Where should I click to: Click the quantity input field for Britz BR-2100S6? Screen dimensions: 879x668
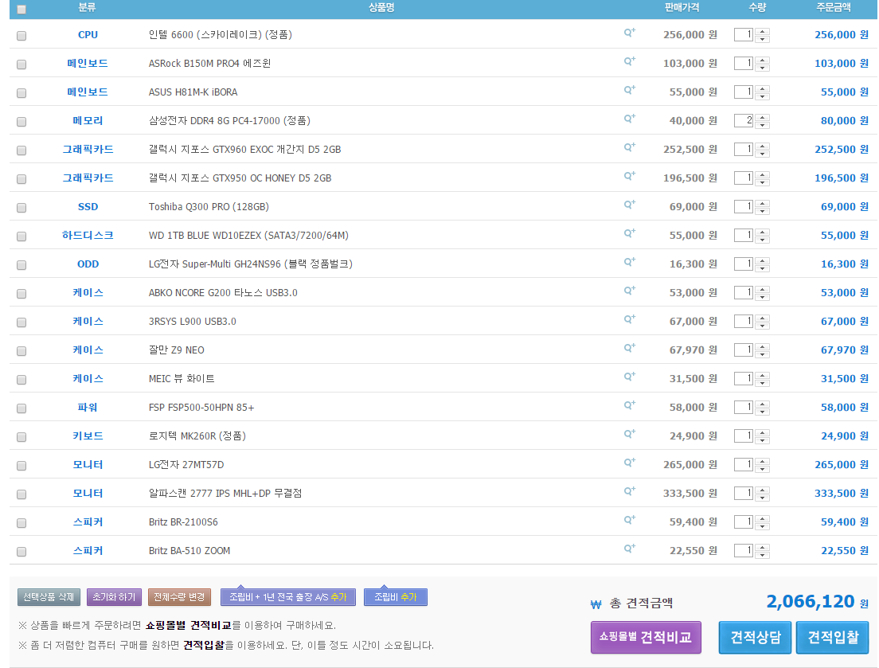tap(743, 522)
